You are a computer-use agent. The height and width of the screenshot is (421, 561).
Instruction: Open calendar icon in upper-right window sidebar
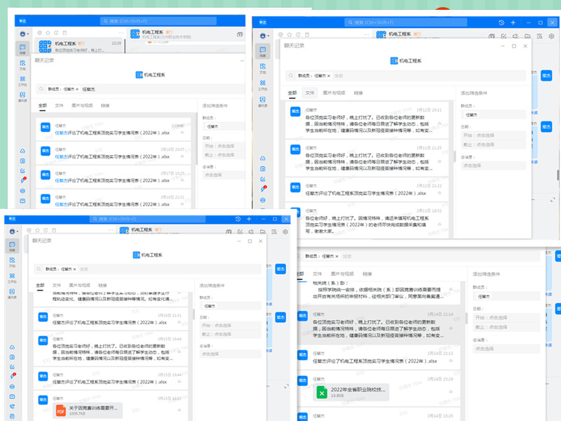point(262,168)
